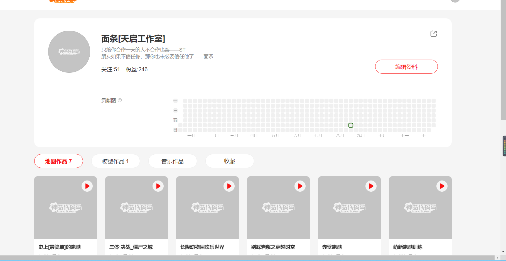
Task: Play the 三体·决战_僵尸之城 map
Action: [x=158, y=186]
